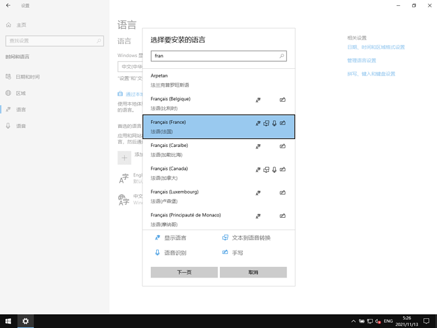Viewport: 437px width, 328px height.
Task: Click the back arrow in Settings
Action: [x=9, y=5]
